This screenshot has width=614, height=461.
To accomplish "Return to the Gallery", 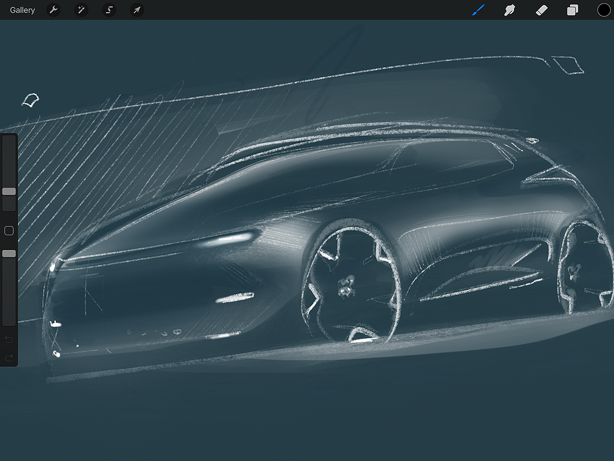I will click(23, 10).
